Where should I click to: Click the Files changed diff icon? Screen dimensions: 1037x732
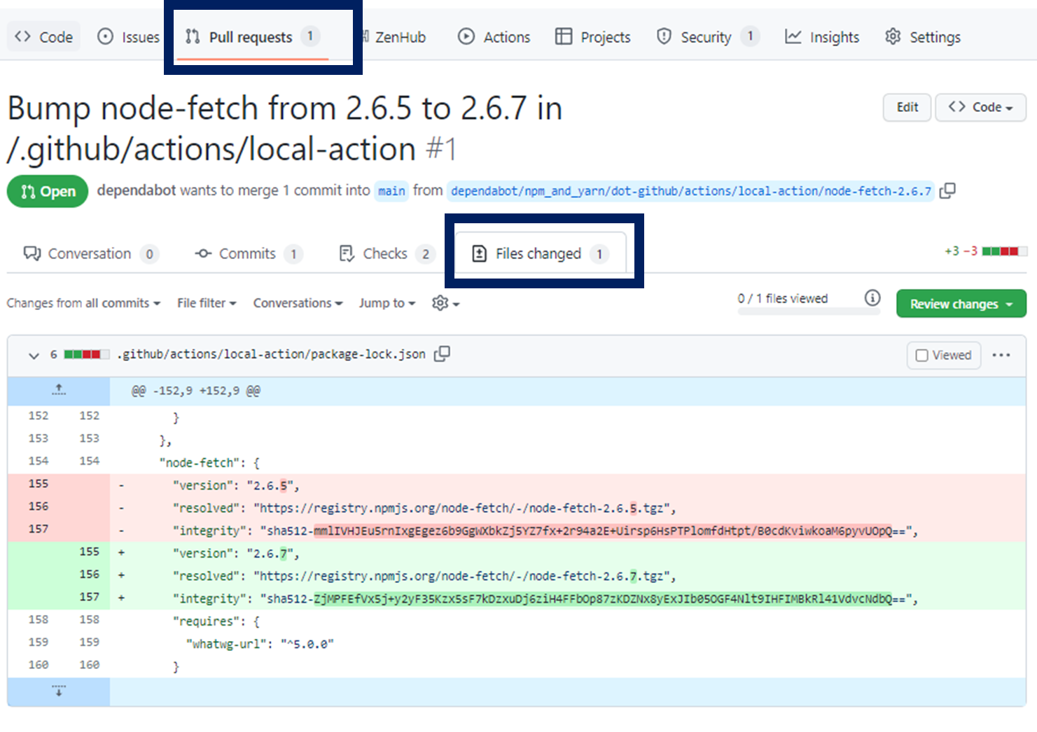[479, 253]
